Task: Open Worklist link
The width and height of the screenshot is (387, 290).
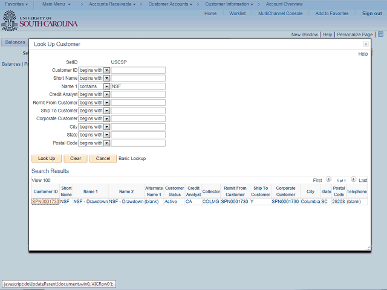Action: (x=238, y=13)
